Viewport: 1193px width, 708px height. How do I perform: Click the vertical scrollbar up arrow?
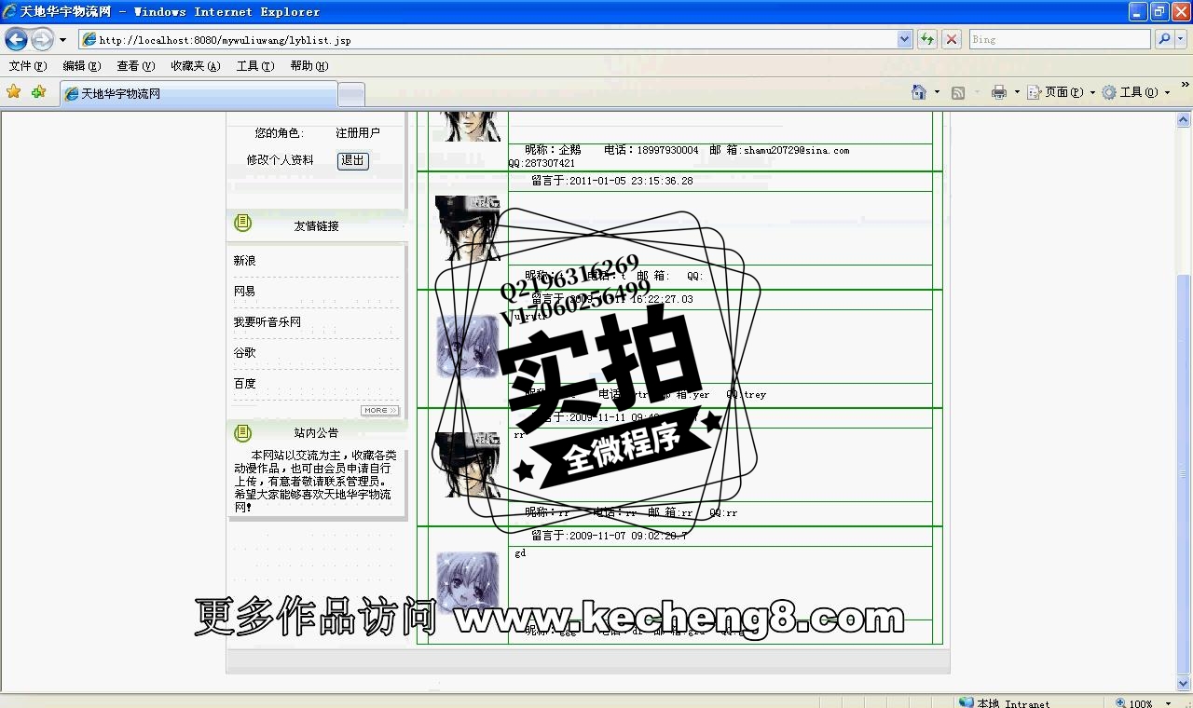coord(1184,120)
